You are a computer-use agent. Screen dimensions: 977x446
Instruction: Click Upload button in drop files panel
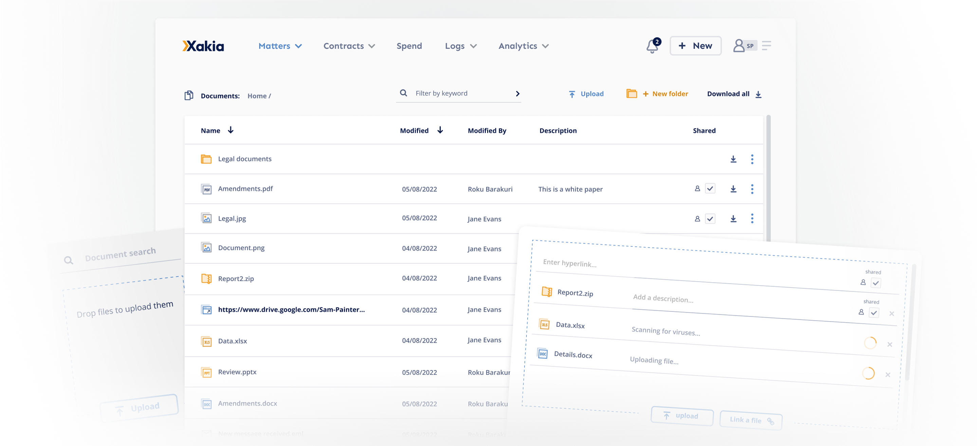click(x=139, y=408)
